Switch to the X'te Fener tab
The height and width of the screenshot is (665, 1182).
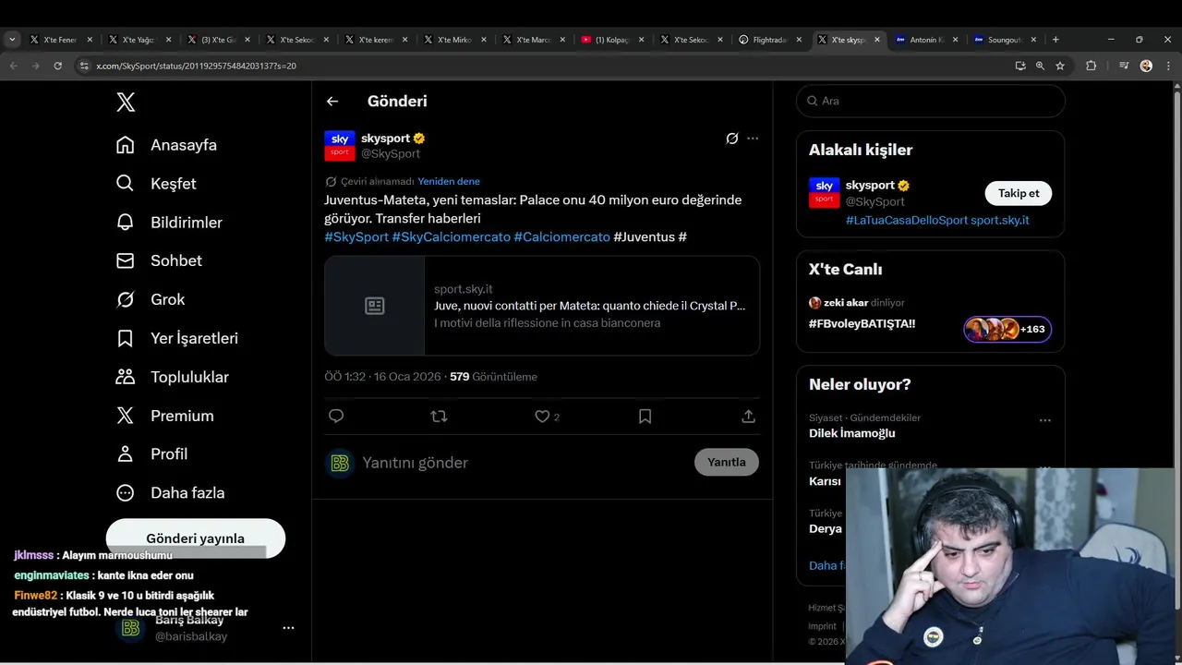click(x=60, y=40)
